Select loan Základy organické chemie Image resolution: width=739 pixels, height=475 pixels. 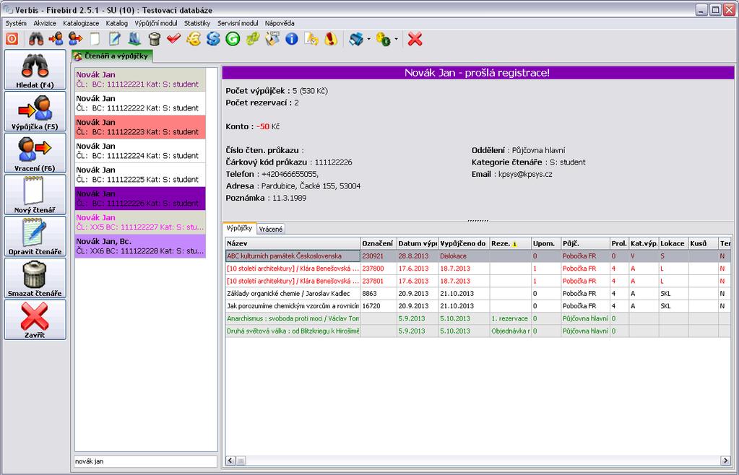pos(478,293)
